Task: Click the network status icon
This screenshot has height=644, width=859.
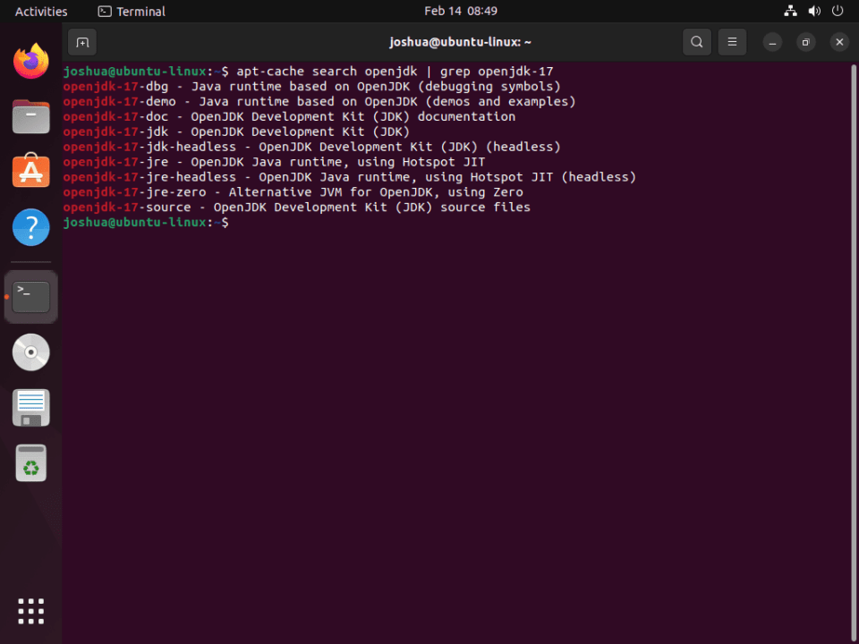Action: (790, 11)
